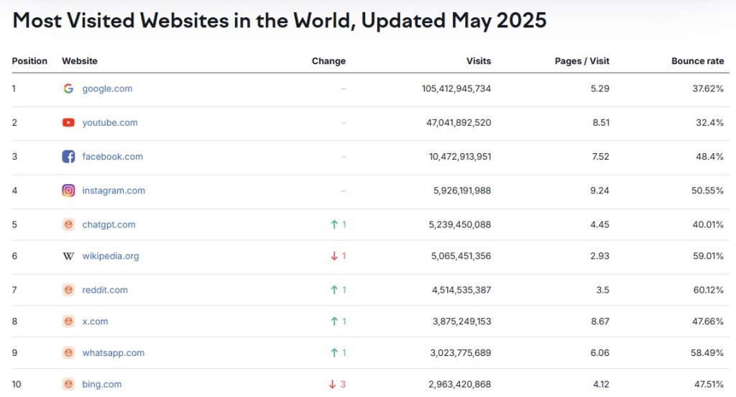Image resolution: width=736 pixels, height=397 pixels.
Task: Open the x.com link
Action: (96, 321)
